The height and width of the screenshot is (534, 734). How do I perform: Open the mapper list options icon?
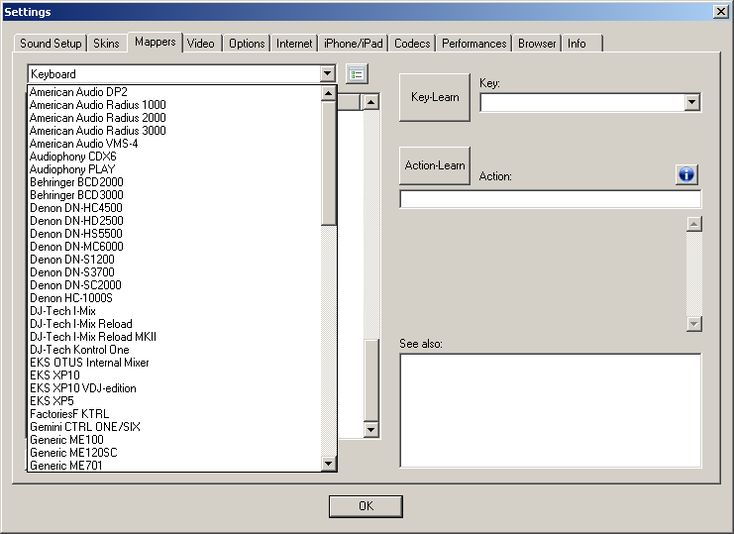(x=357, y=74)
